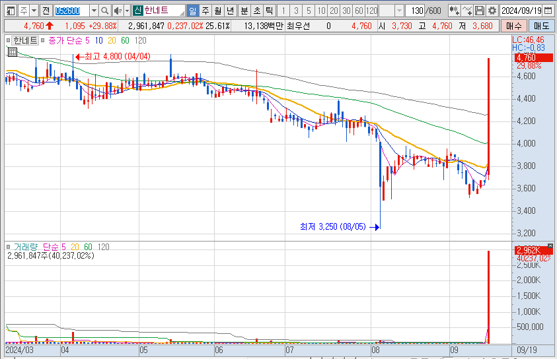Click the current price tag 4,760 on axis
Viewport: 557px width, 359px height.
534,57
